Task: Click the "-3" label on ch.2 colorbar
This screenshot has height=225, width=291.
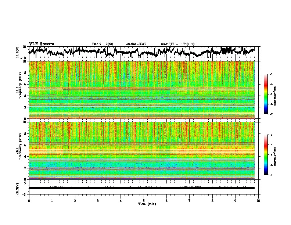Action: point(271,135)
